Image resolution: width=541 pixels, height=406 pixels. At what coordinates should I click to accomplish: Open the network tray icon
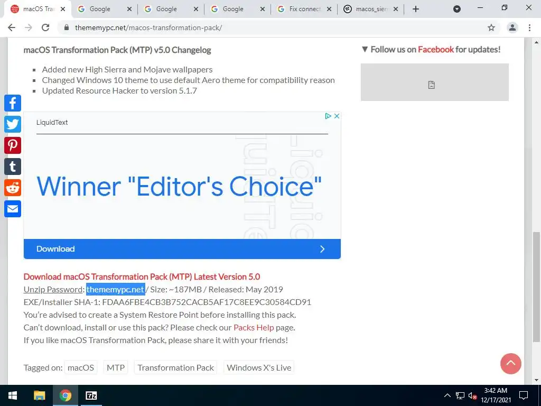[460, 395]
